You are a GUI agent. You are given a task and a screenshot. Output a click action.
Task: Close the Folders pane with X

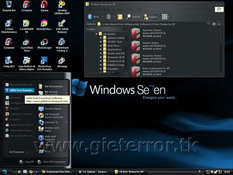[125, 28]
